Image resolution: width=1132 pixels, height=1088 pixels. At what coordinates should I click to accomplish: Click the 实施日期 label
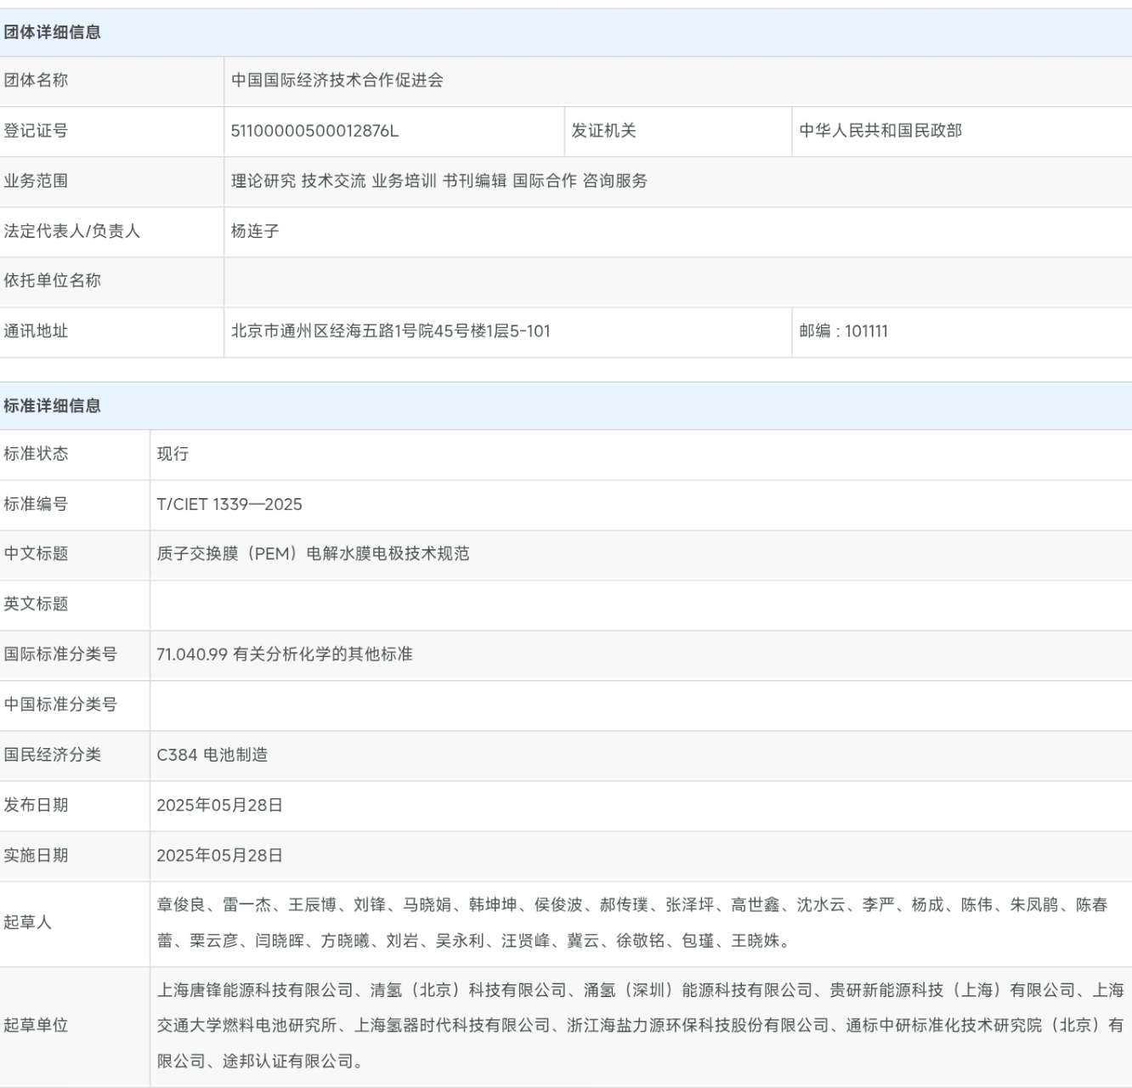[x=36, y=855]
